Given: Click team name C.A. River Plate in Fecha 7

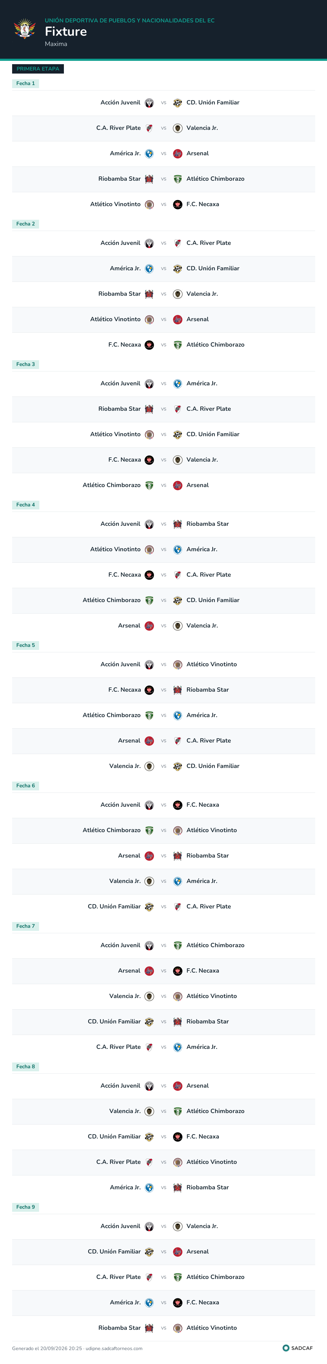Looking at the screenshot, I should (118, 1047).
